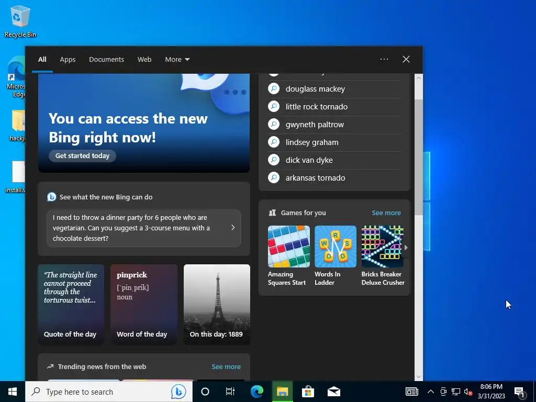Expand the More dropdown
The image size is (536, 402).
coord(177,60)
